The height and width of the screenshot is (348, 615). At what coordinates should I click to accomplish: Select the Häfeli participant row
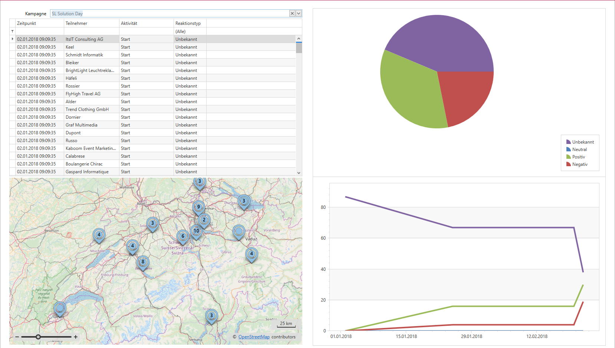pyautogui.click(x=152, y=78)
